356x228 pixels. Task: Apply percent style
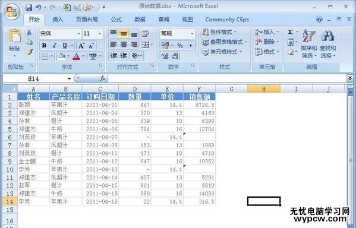[180, 45]
